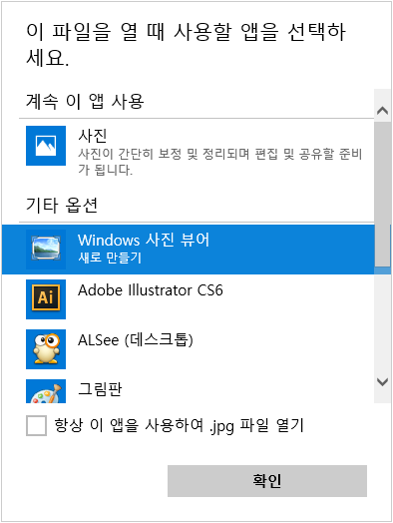Viewport: 393px width, 523px height.
Task: Click the Adobe Illustrator Ai icon
Action: [46, 299]
